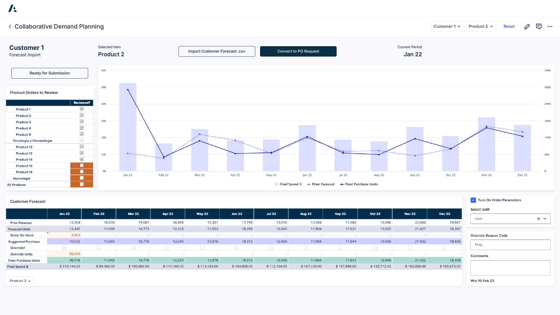Click the Nov 22 chart bar
The image size is (560, 315).
(486, 144)
